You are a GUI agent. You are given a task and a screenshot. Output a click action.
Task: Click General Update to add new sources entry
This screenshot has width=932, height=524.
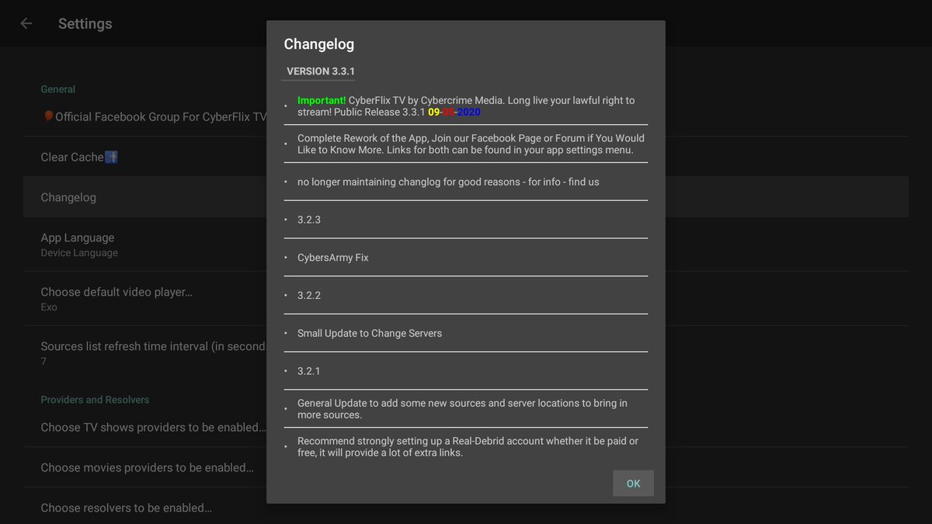click(466, 408)
